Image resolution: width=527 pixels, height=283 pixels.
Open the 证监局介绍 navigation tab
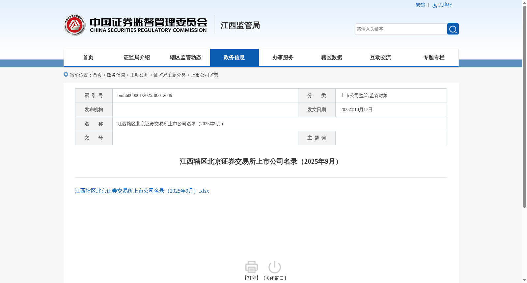[137, 58]
